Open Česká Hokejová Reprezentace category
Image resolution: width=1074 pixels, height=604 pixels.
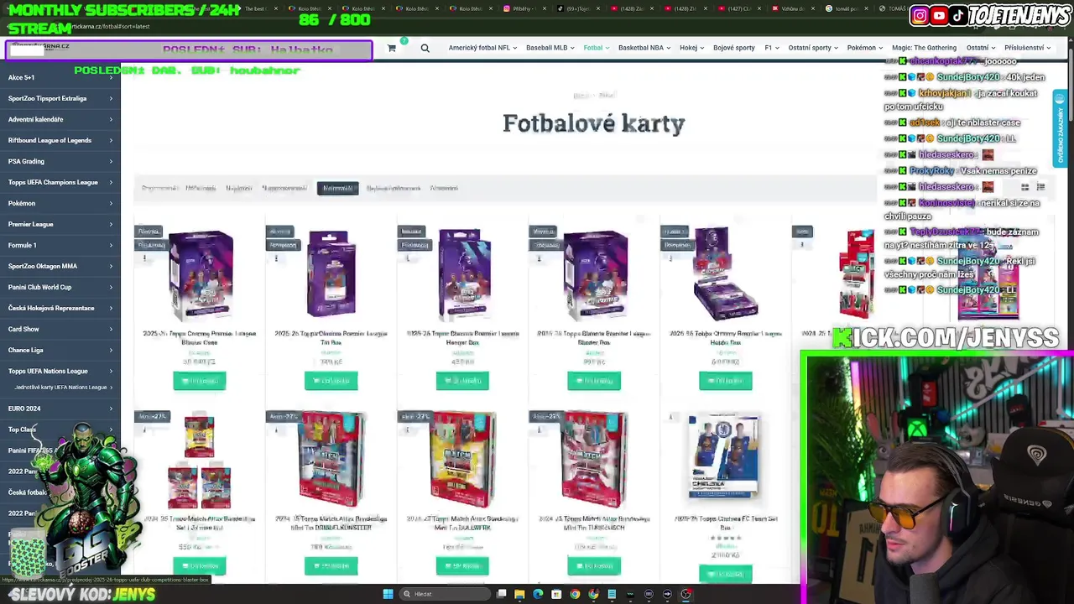pyautogui.click(x=51, y=308)
